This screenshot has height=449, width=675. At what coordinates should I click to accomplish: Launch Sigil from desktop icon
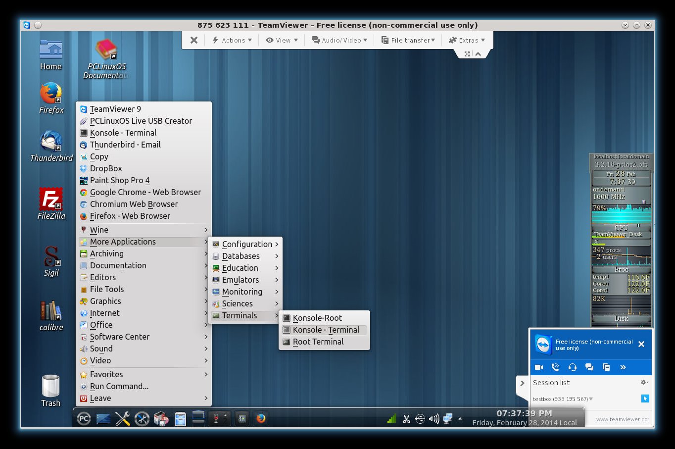click(x=51, y=261)
